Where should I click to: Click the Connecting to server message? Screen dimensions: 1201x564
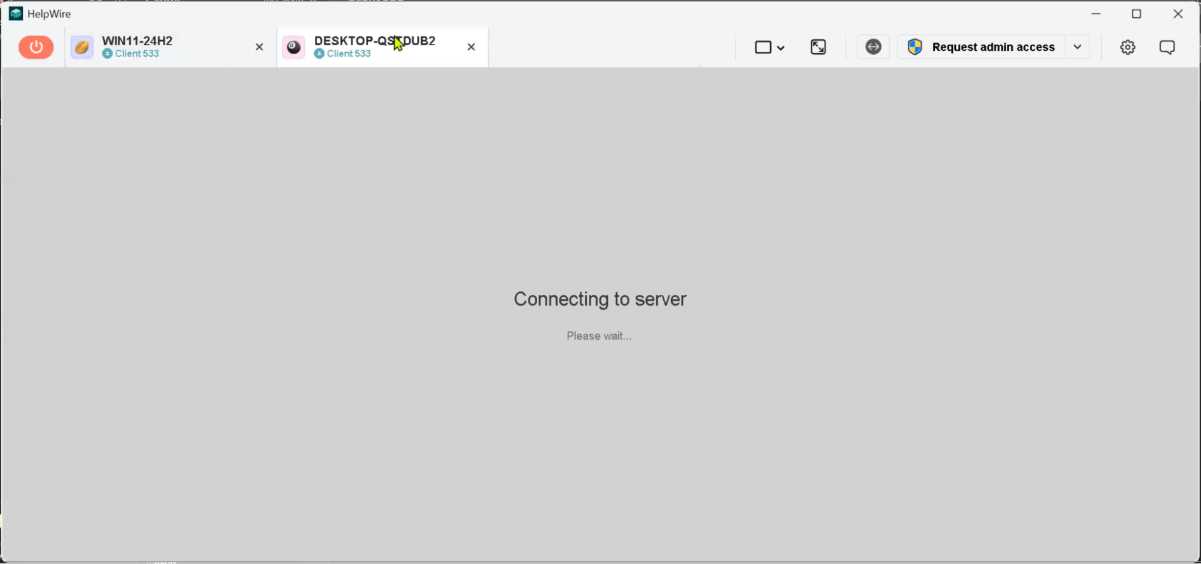[x=600, y=299]
